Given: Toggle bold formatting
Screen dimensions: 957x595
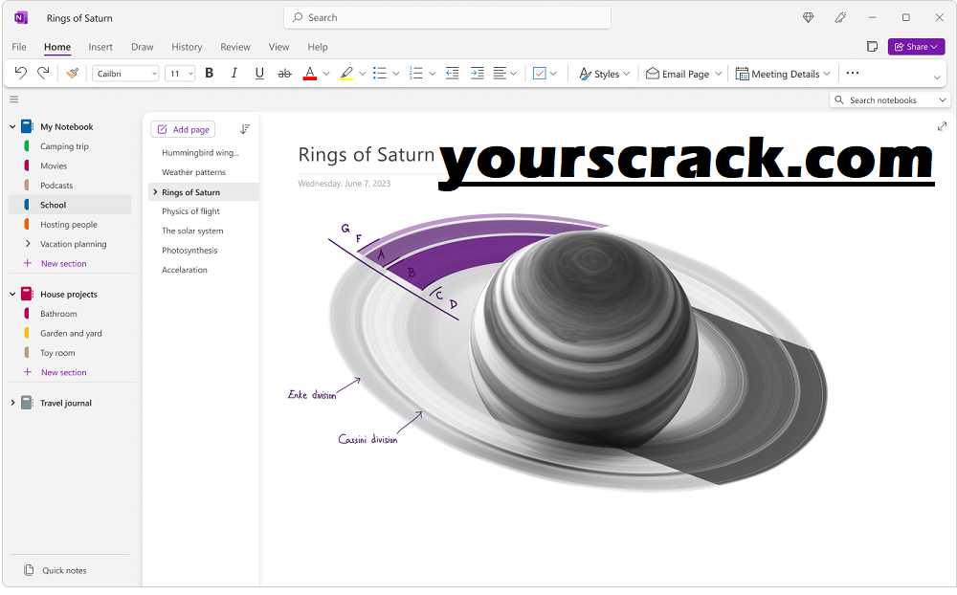Looking at the screenshot, I should (x=210, y=74).
